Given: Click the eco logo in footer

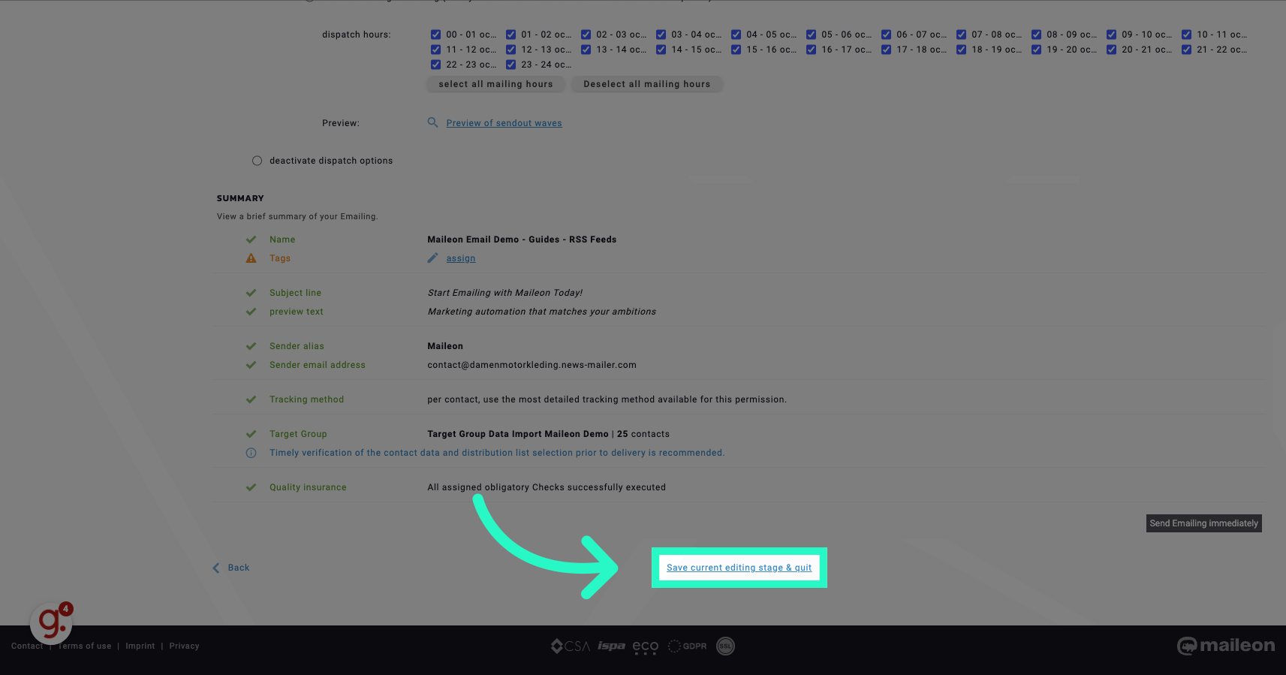Looking at the screenshot, I should tap(646, 646).
